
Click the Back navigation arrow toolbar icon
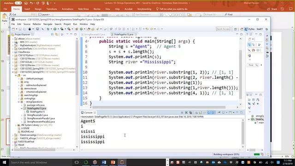(152, 29)
